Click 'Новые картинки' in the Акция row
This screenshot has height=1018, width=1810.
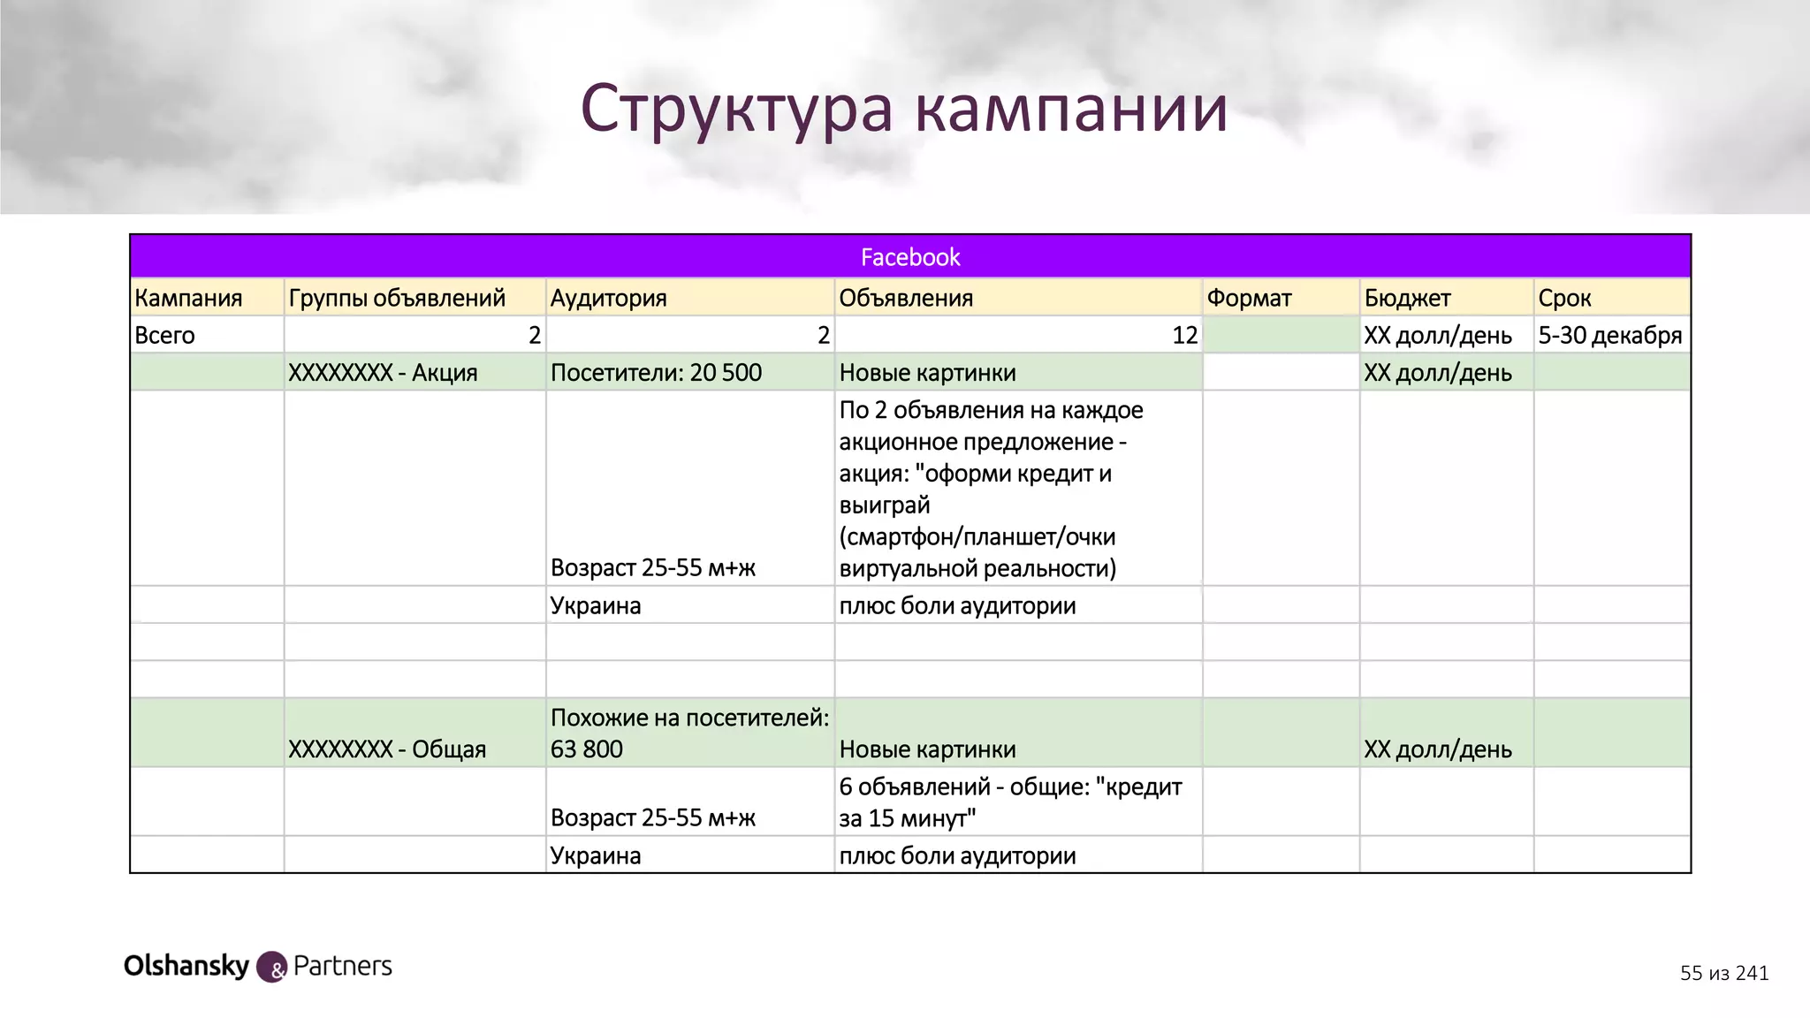click(x=1018, y=372)
